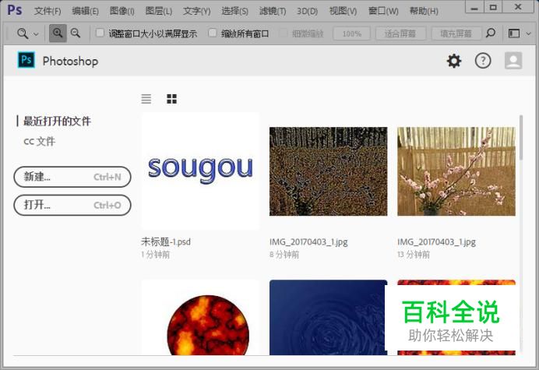
Task: Switch to thumbnail grid view icon
Action: point(171,99)
